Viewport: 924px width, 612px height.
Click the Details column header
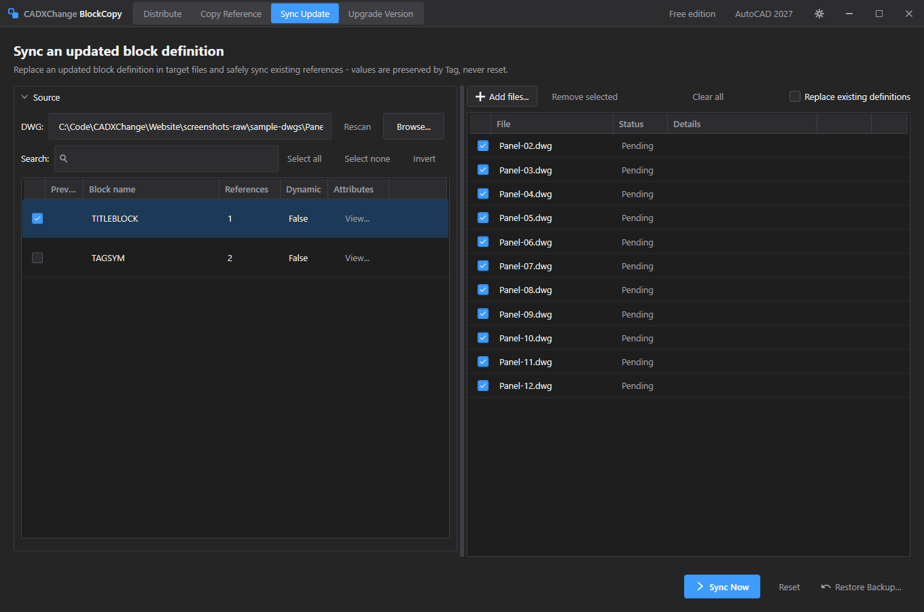click(742, 124)
